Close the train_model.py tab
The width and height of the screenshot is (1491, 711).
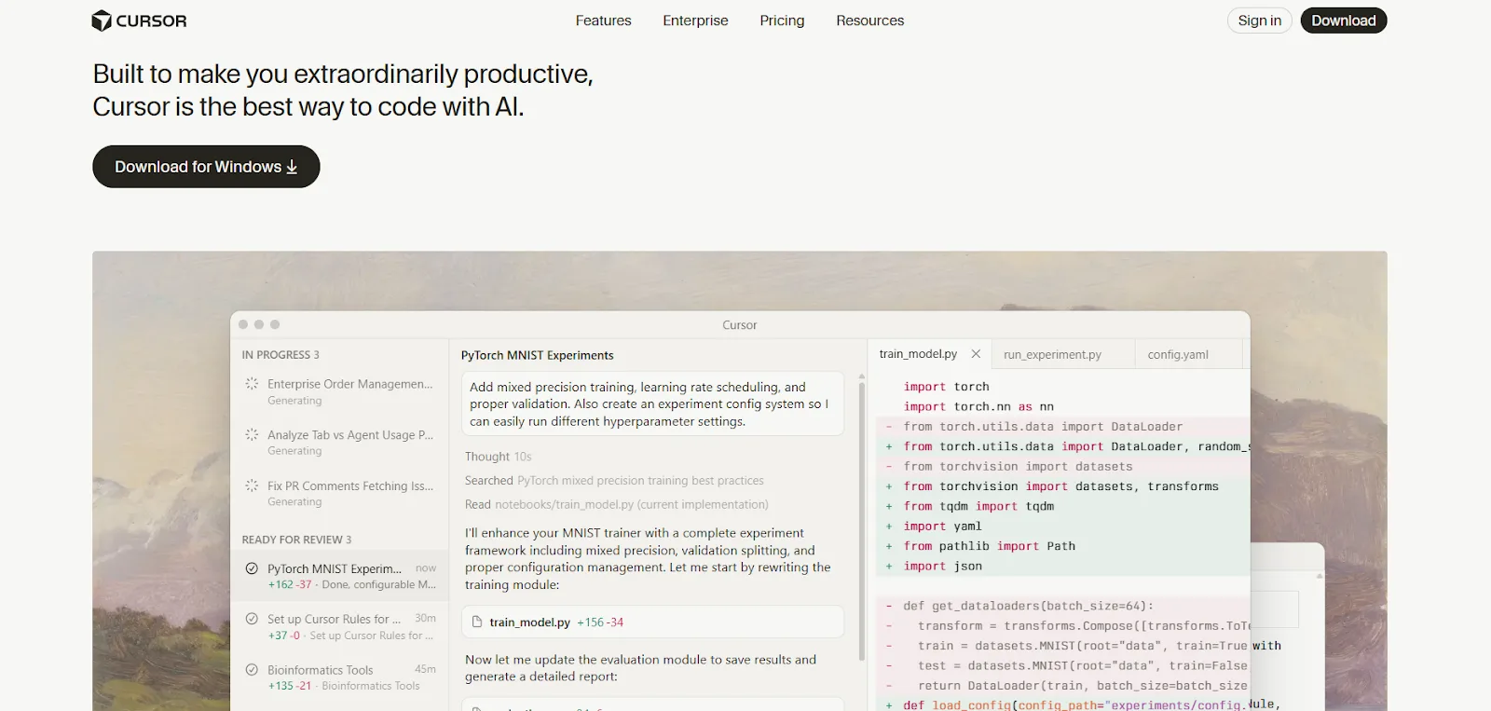[x=976, y=354]
